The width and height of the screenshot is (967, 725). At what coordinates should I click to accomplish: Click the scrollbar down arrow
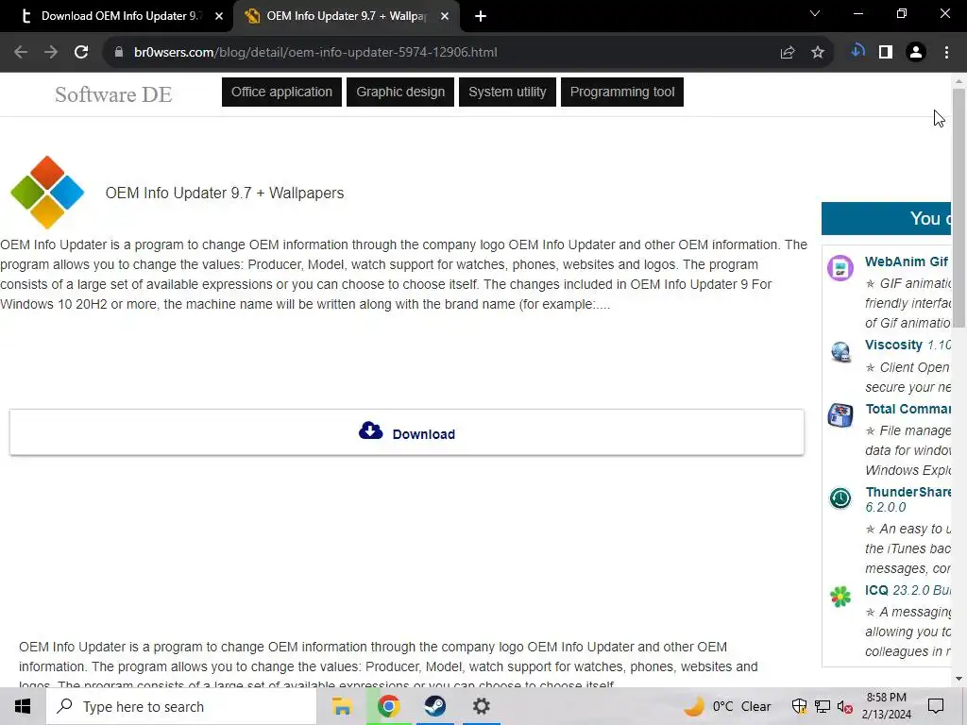pyautogui.click(x=959, y=679)
